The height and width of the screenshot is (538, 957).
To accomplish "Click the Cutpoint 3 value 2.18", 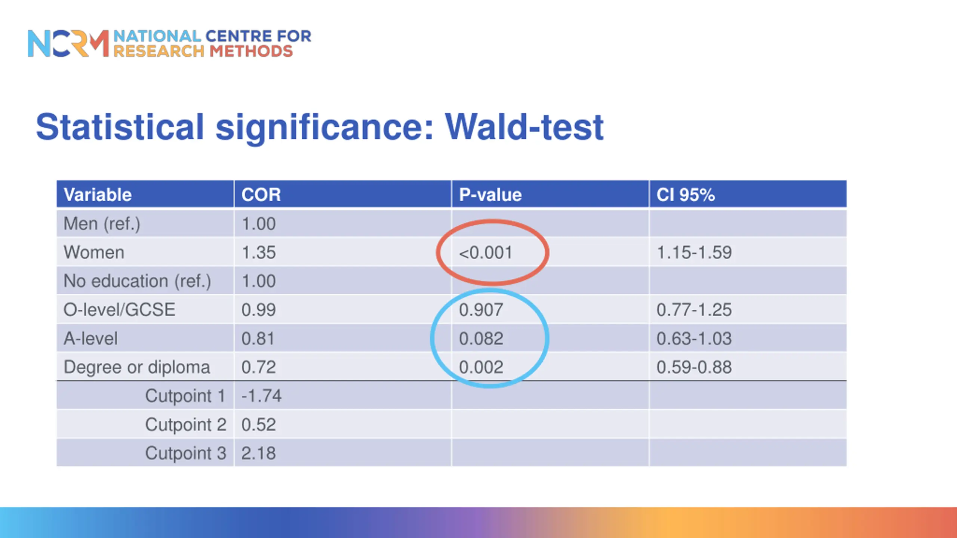I will 259,453.
